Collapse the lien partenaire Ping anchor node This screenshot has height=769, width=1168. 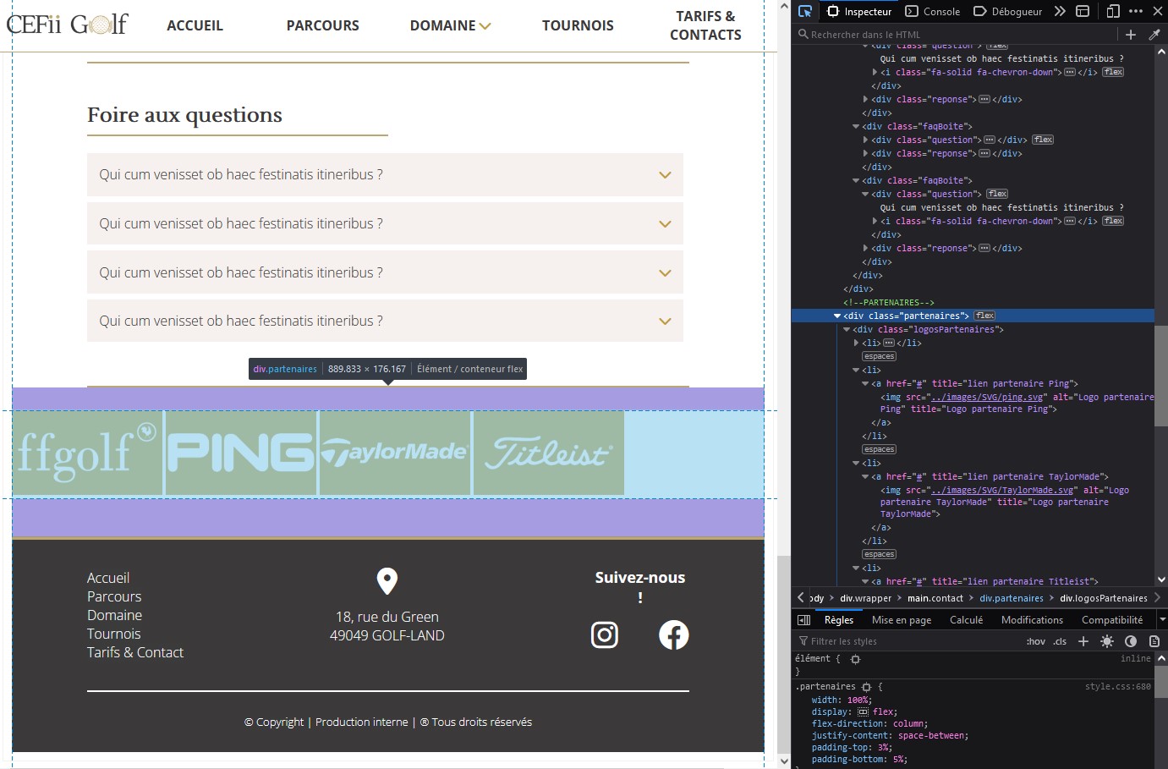(865, 383)
